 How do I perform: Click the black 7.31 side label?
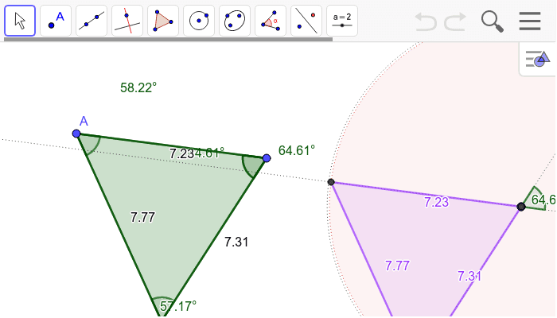coord(236,242)
